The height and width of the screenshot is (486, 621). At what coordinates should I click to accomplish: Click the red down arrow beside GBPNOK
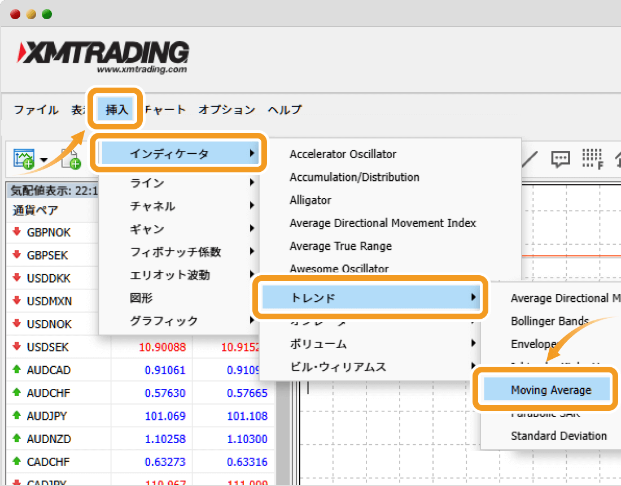coord(16,232)
